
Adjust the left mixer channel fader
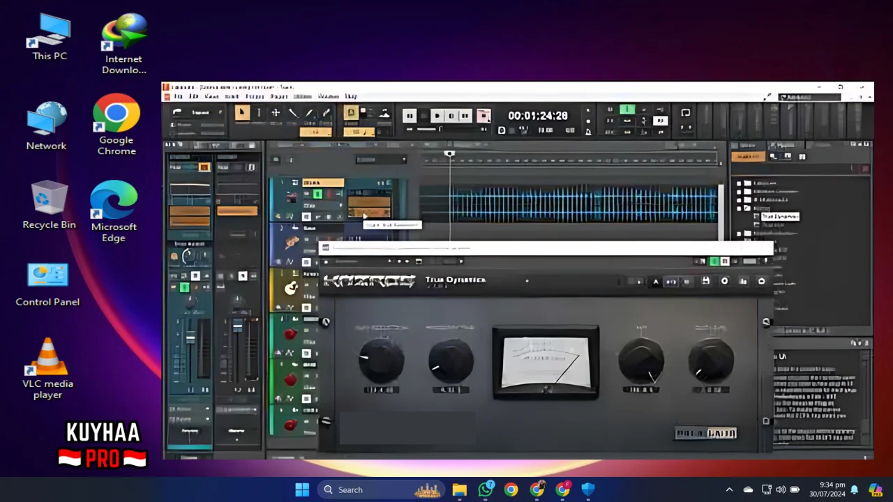pos(190,338)
